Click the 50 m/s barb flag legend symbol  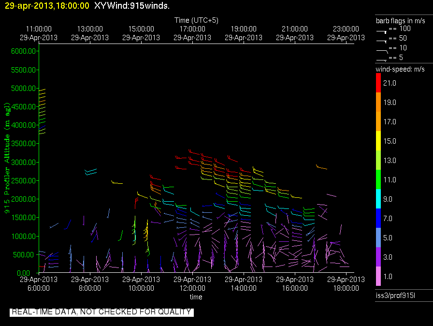pyautogui.click(x=382, y=42)
